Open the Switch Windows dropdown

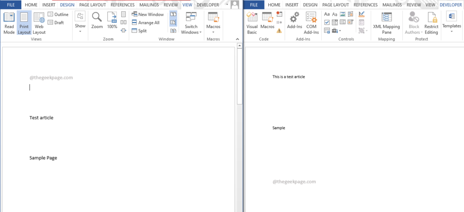click(x=191, y=23)
